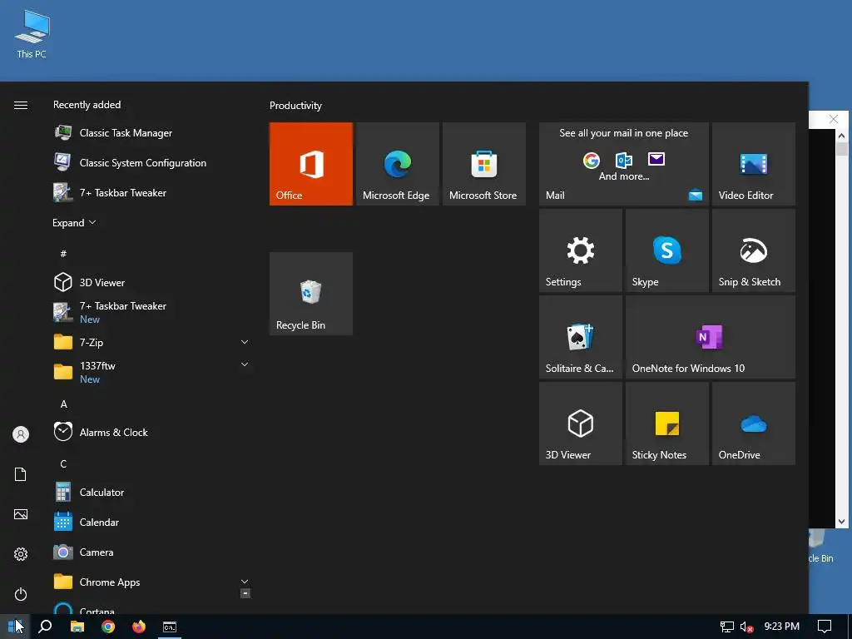This screenshot has width=852, height=639.
Task: Open Pictures from the Start sidebar
Action: tap(21, 514)
